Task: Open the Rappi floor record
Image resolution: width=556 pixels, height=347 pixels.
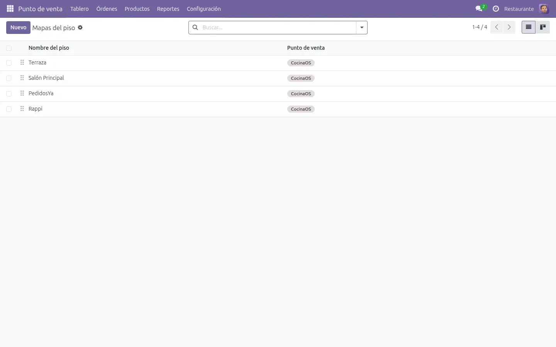Action: pos(36,109)
